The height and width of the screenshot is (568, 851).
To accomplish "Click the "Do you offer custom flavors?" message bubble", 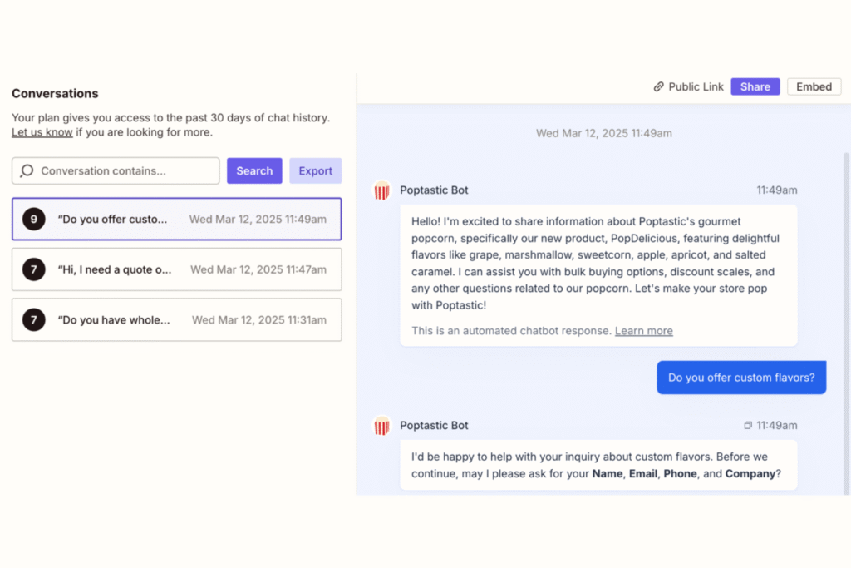I will pyautogui.click(x=741, y=378).
